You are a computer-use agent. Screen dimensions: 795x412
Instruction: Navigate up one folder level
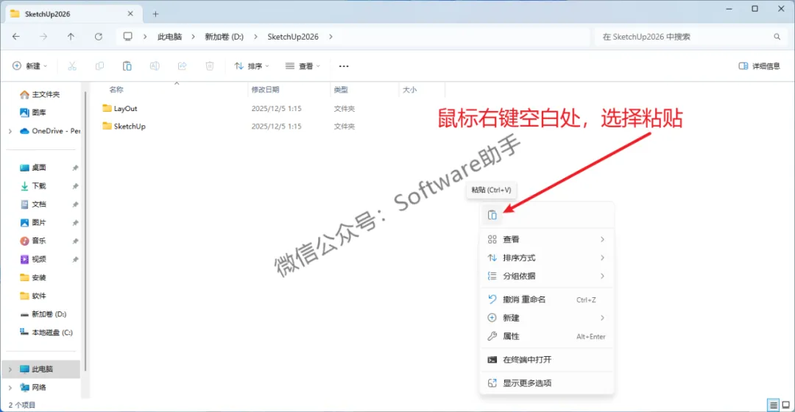click(x=71, y=37)
